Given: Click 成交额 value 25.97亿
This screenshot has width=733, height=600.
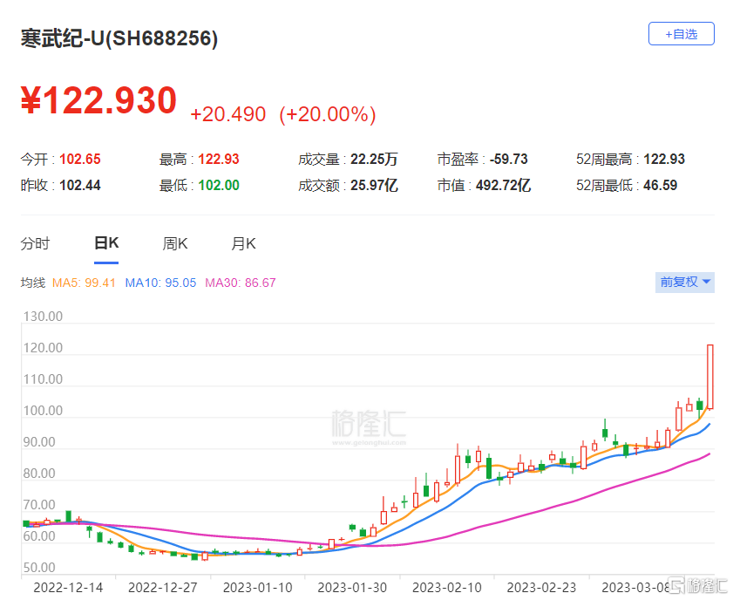Looking at the screenshot, I should (x=374, y=186).
